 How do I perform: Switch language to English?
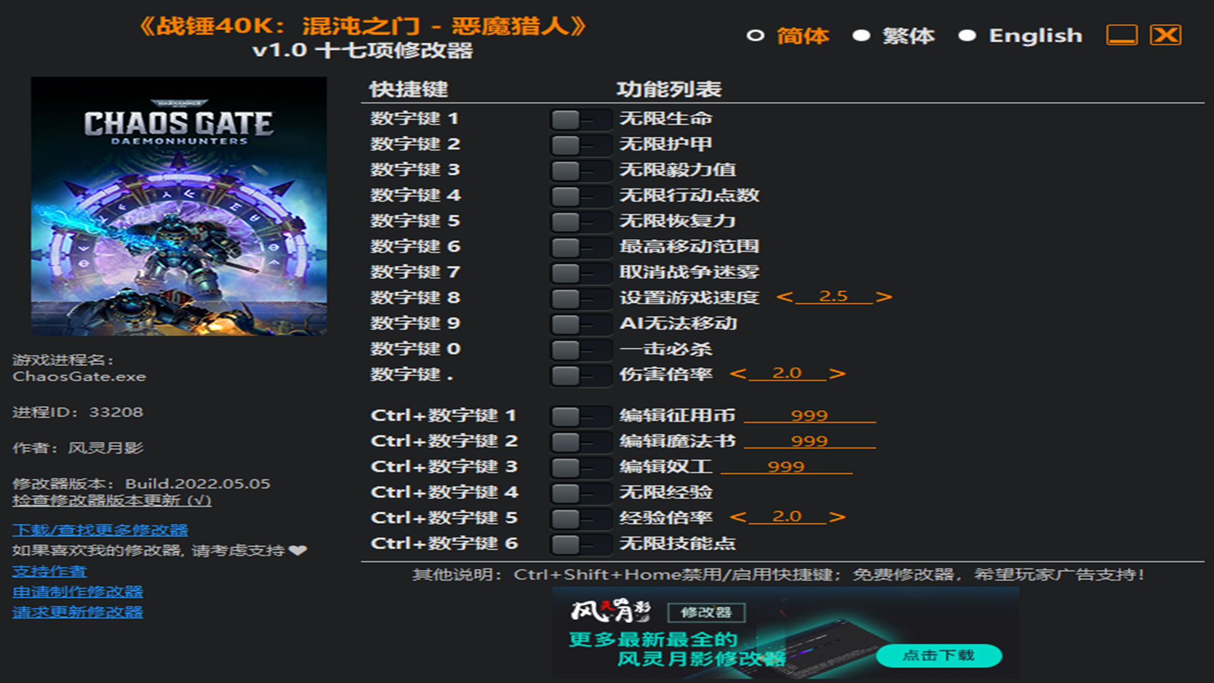(967, 35)
